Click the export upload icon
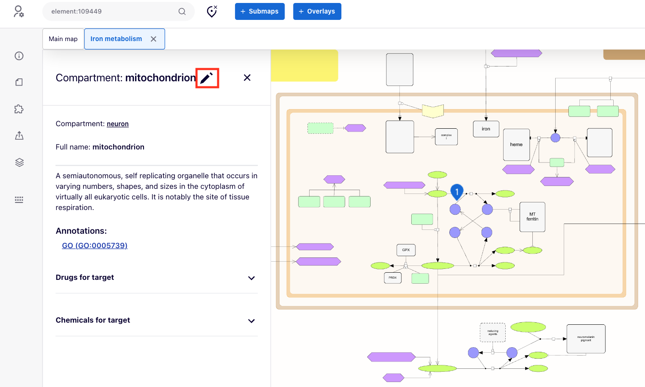This screenshot has height=387, width=645. click(x=19, y=135)
